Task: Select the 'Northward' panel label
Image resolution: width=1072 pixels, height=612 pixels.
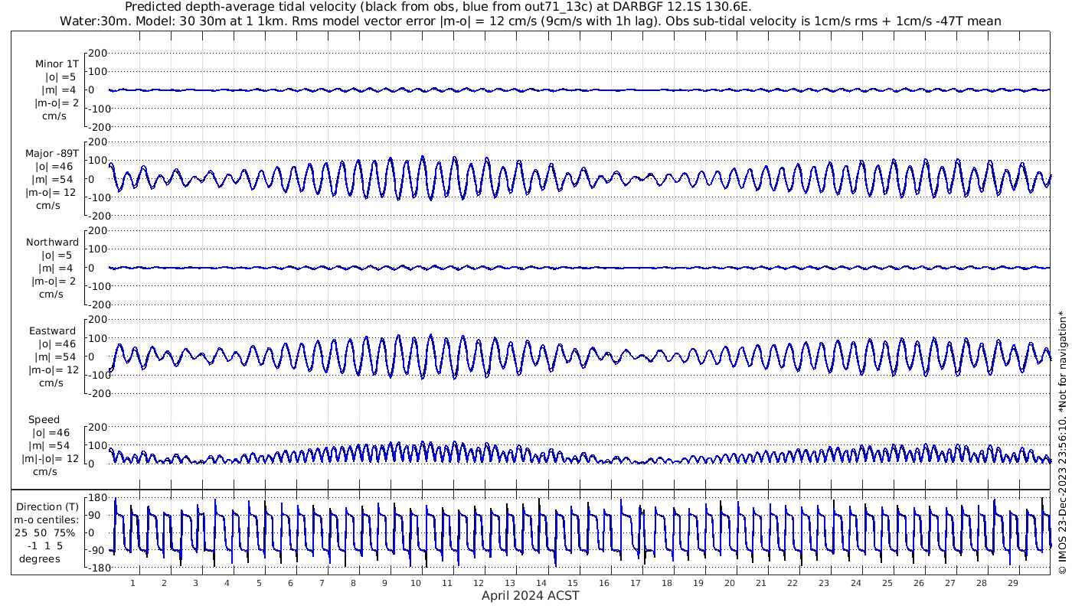Action: click(52, 242)
